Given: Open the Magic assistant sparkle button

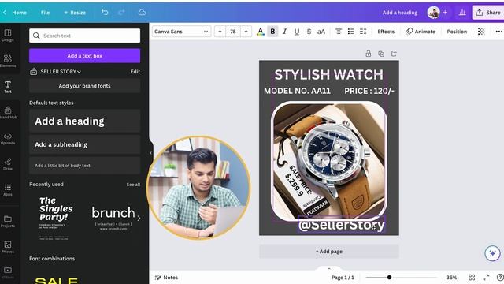Looking at the screenshot, I should (492, 253).
